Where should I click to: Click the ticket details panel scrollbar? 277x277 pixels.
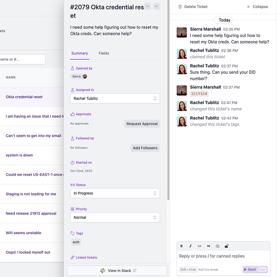tap(168, 104)
